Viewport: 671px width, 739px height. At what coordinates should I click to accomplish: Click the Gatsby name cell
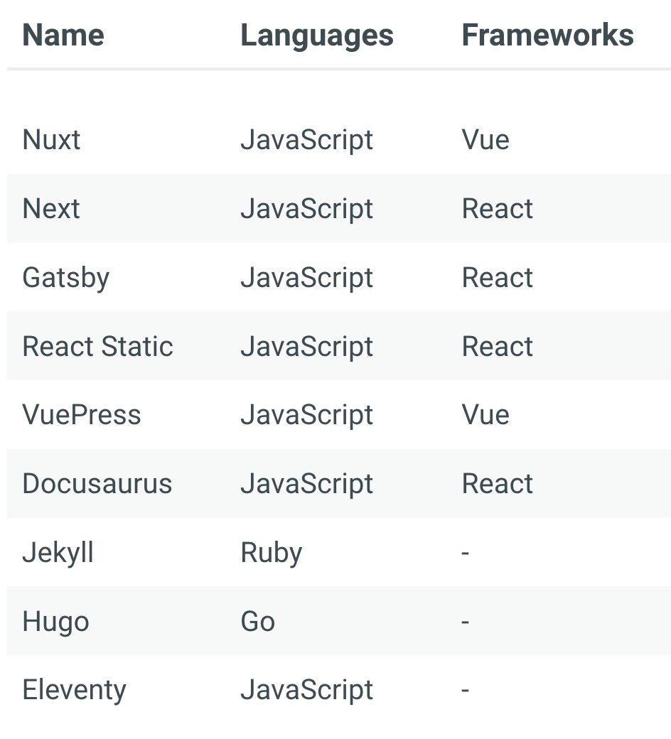tap(66, 278)
